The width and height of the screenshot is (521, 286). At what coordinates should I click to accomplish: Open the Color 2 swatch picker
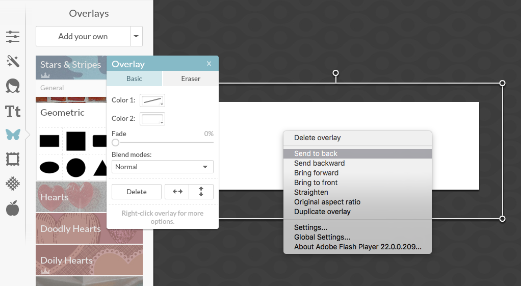point(152,119)
